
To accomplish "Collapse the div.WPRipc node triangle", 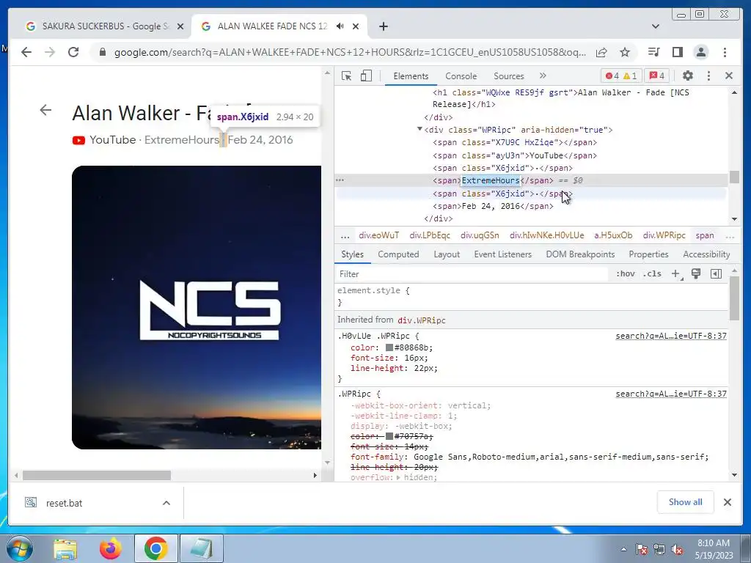I will [420, 129].
